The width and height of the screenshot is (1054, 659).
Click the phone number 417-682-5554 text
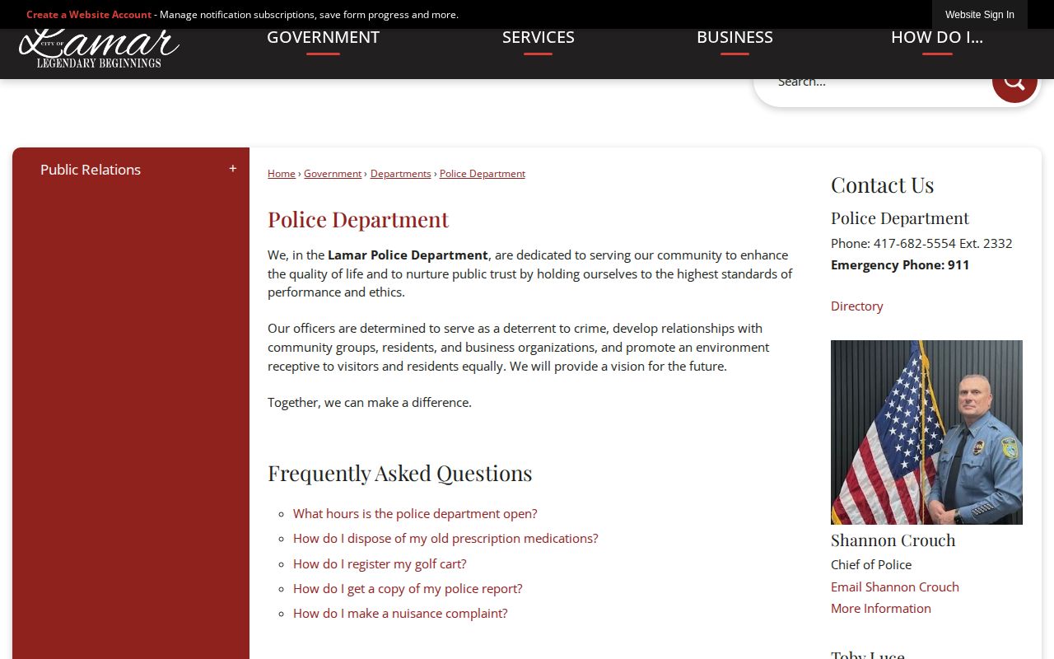915,243
